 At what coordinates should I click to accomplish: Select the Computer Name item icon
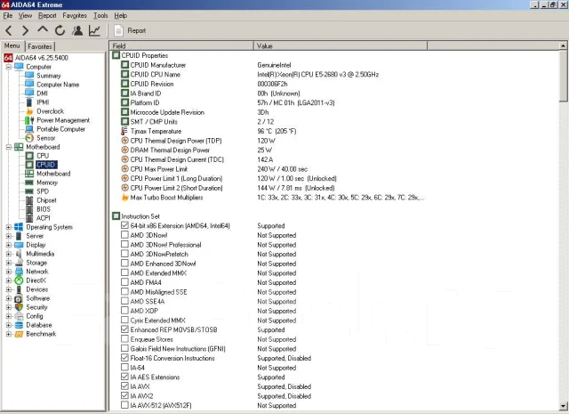click(29, 85)
